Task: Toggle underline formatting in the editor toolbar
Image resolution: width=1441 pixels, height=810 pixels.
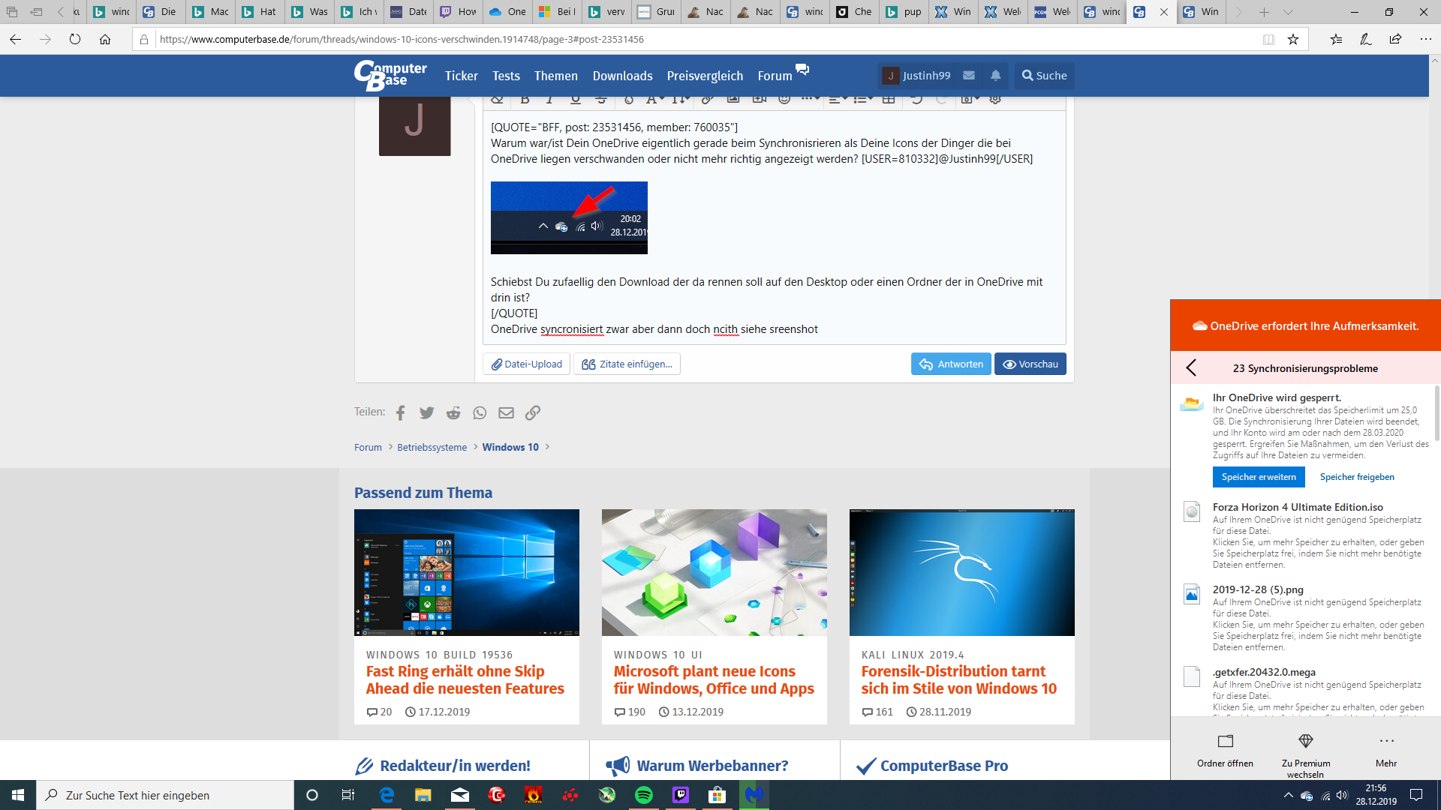Action: 576,100
